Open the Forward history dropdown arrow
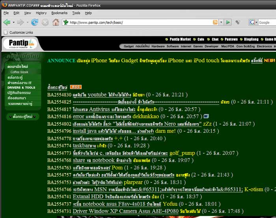Image resolution: width=276 pixels, height=218 pixels. click(27, 22)
